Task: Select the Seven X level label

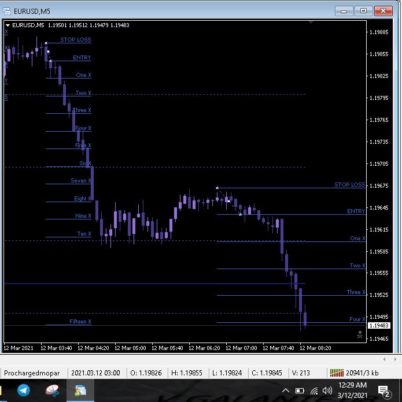Action: pyautogui.click(x=80, y=181)
